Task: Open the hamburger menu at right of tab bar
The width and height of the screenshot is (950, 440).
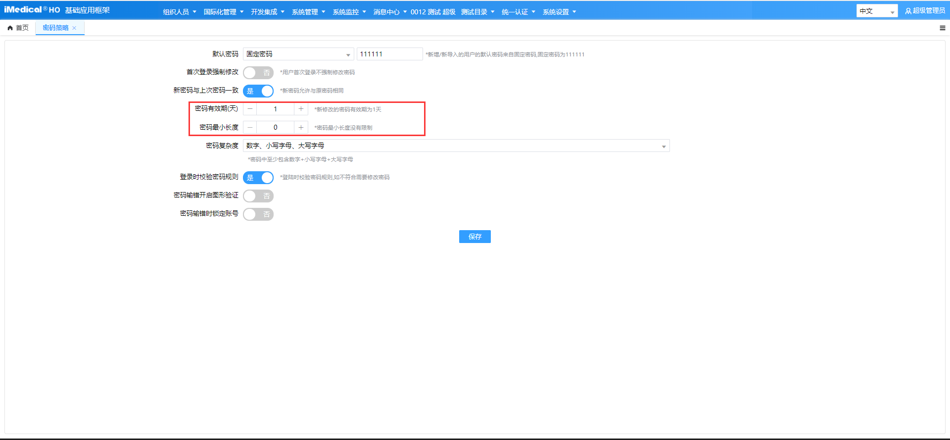Action: click(x=942, y=28)
